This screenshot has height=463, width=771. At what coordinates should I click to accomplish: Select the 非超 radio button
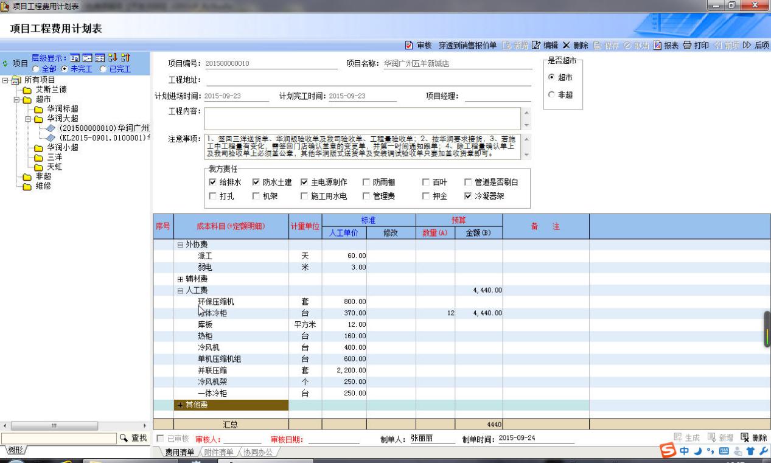(x=551, y=95)
